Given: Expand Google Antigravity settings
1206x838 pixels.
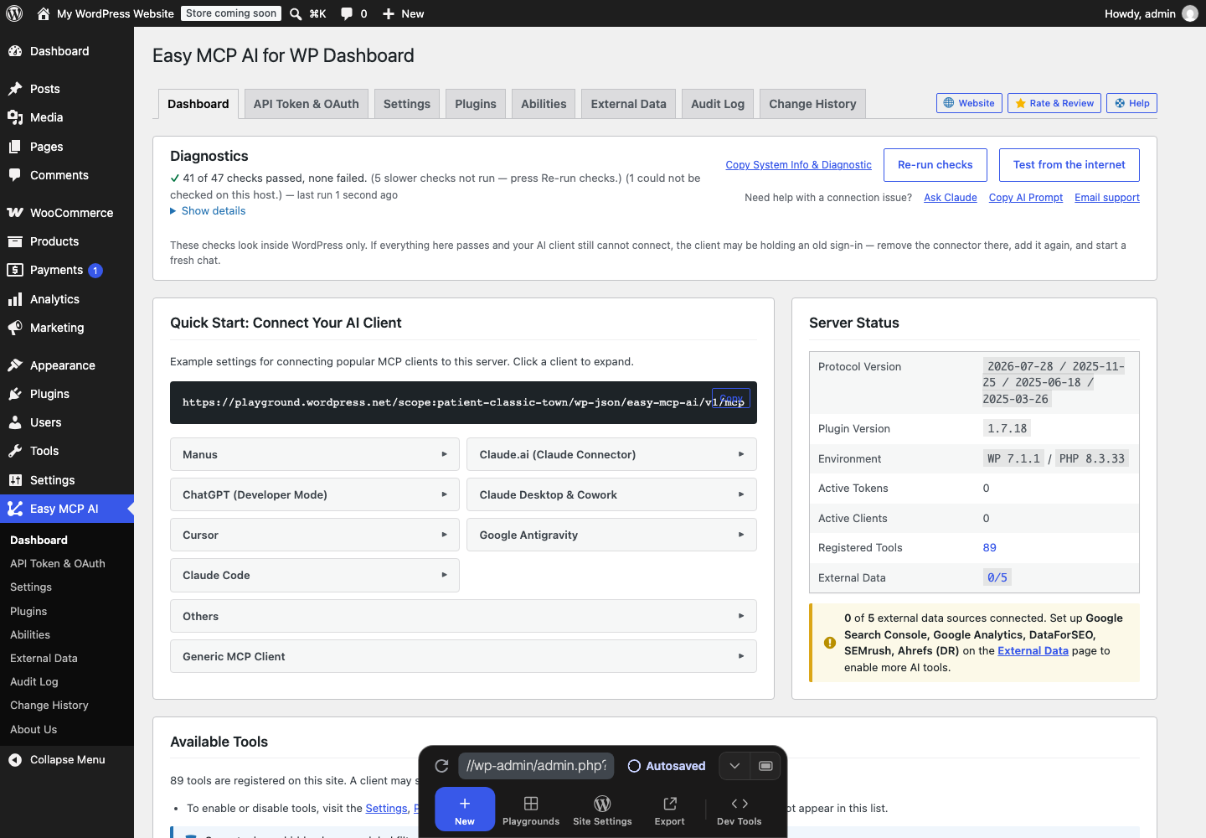Looking at the screenshot, I should [x=611, y=535].
